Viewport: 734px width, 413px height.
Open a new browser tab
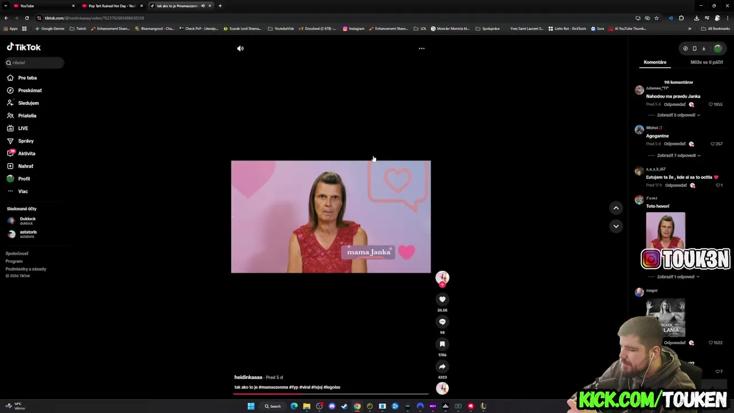click(x=220, y=6)
